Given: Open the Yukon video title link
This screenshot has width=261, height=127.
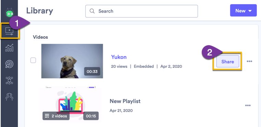Looking at the screenshot, I should click(x=119, y=57).
